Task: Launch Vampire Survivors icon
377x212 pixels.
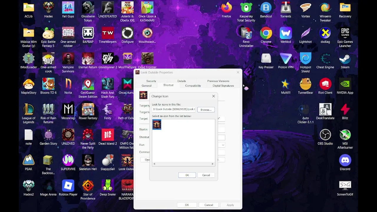Action: [68, 63]
